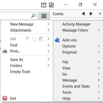Open the tasks tab icon
Screen dimensions: 103x103
51,5
